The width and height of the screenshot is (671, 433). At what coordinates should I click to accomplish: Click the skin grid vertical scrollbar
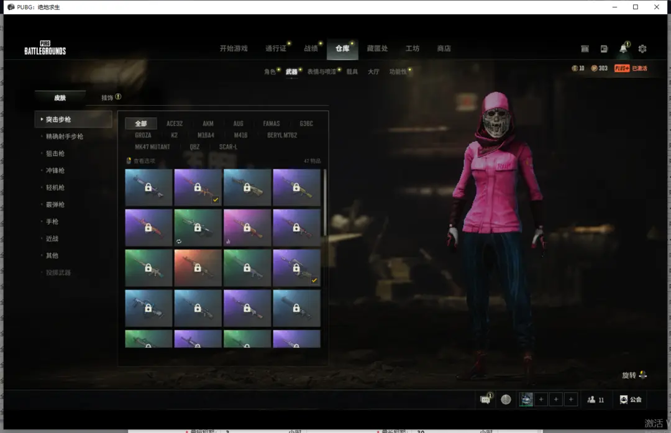tap(325, 203)
